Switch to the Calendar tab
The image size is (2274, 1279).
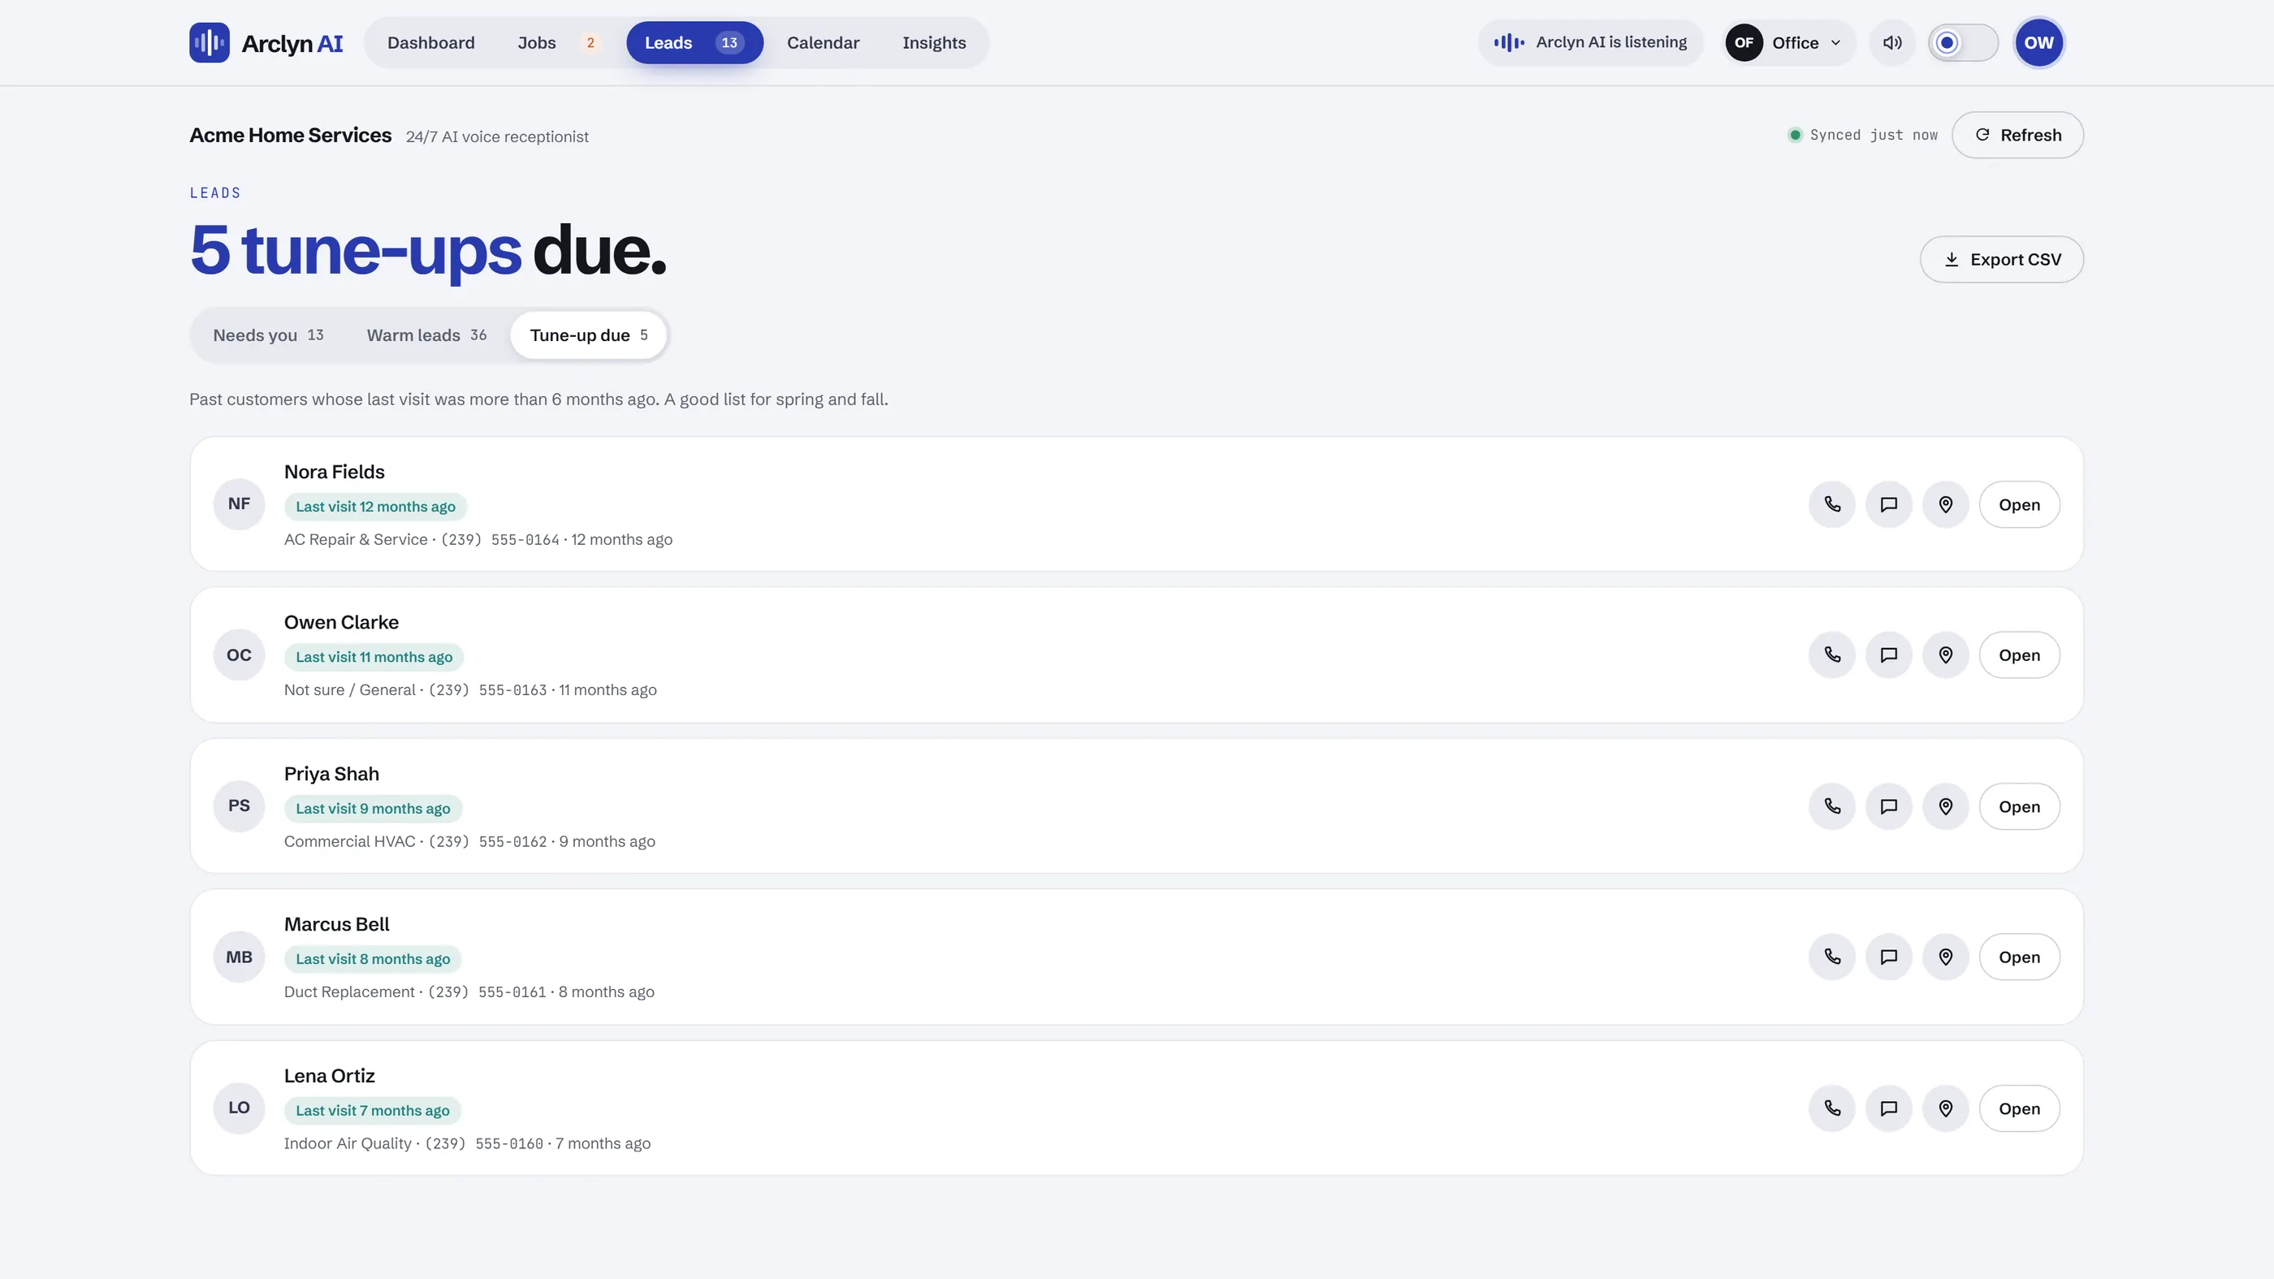click(x=823, y=42)
